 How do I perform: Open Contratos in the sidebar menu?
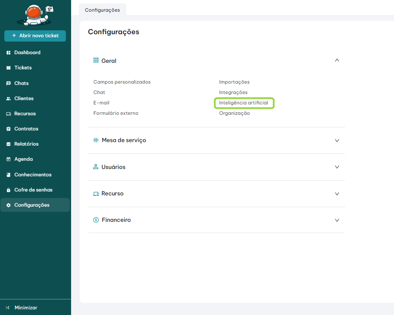pos(26,129)
